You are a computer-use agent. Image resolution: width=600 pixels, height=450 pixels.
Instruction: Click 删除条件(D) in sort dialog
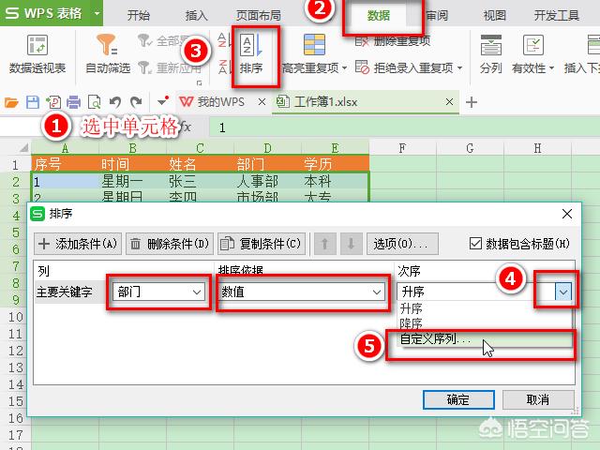(170, 244)
